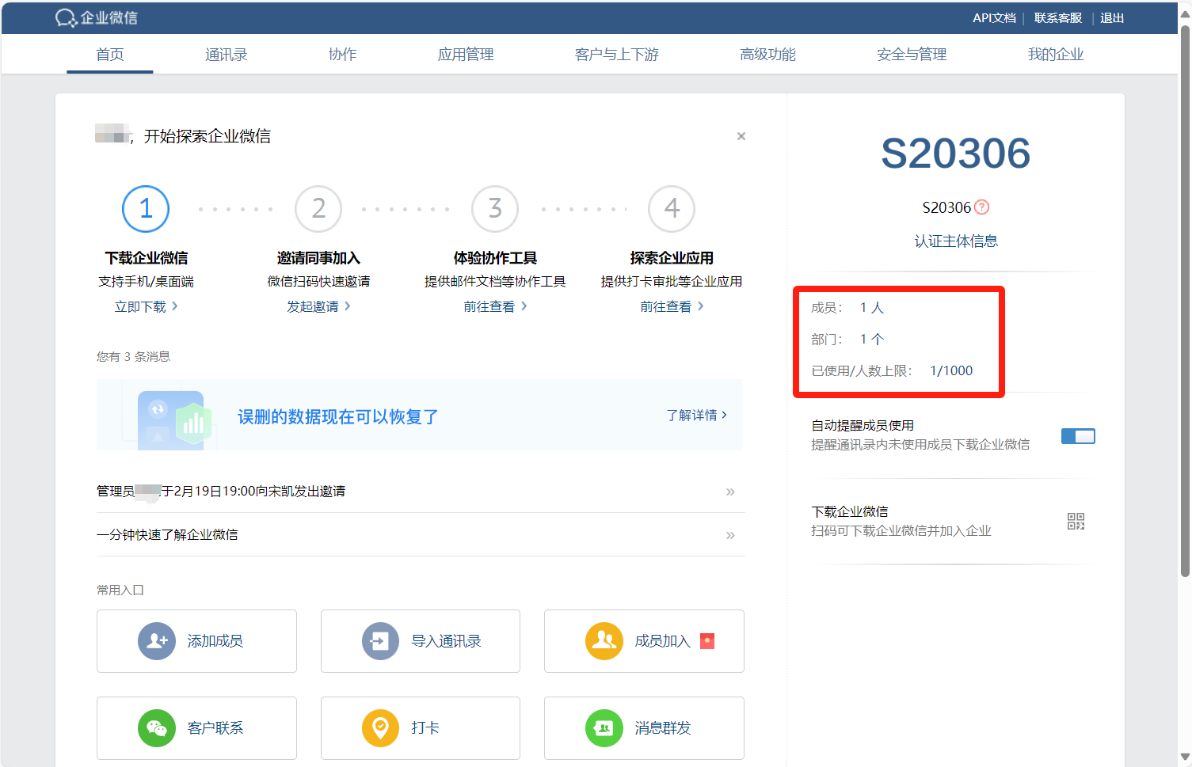
Task: Open 了解详情 on the data recovery banner
Action: pyautogui.click(x=696, y=415)
